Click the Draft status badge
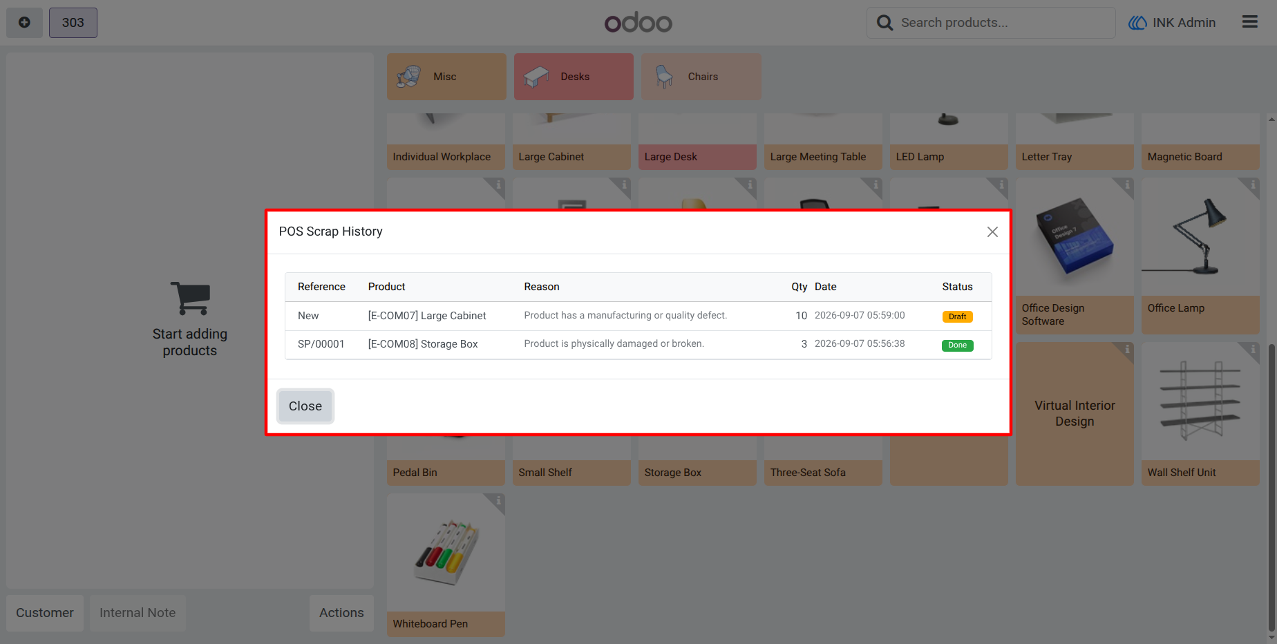The width and height of the screenshot is (1277, 644). 957,316
